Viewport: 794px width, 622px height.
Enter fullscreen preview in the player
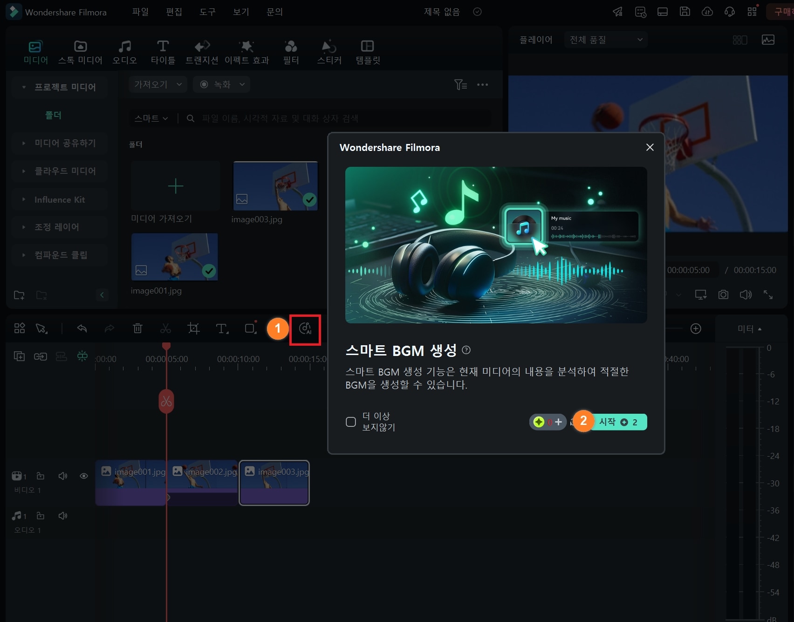pyautogui.click(x=768, y=294)
